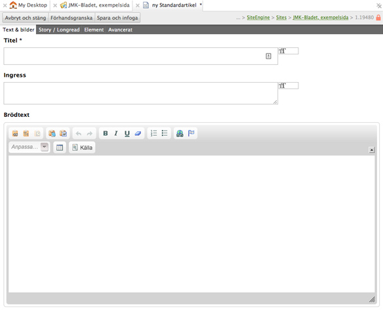This screenshot has width=383, height=315.
Task: Open the Avancerat tab
Action: coord(121,30)
